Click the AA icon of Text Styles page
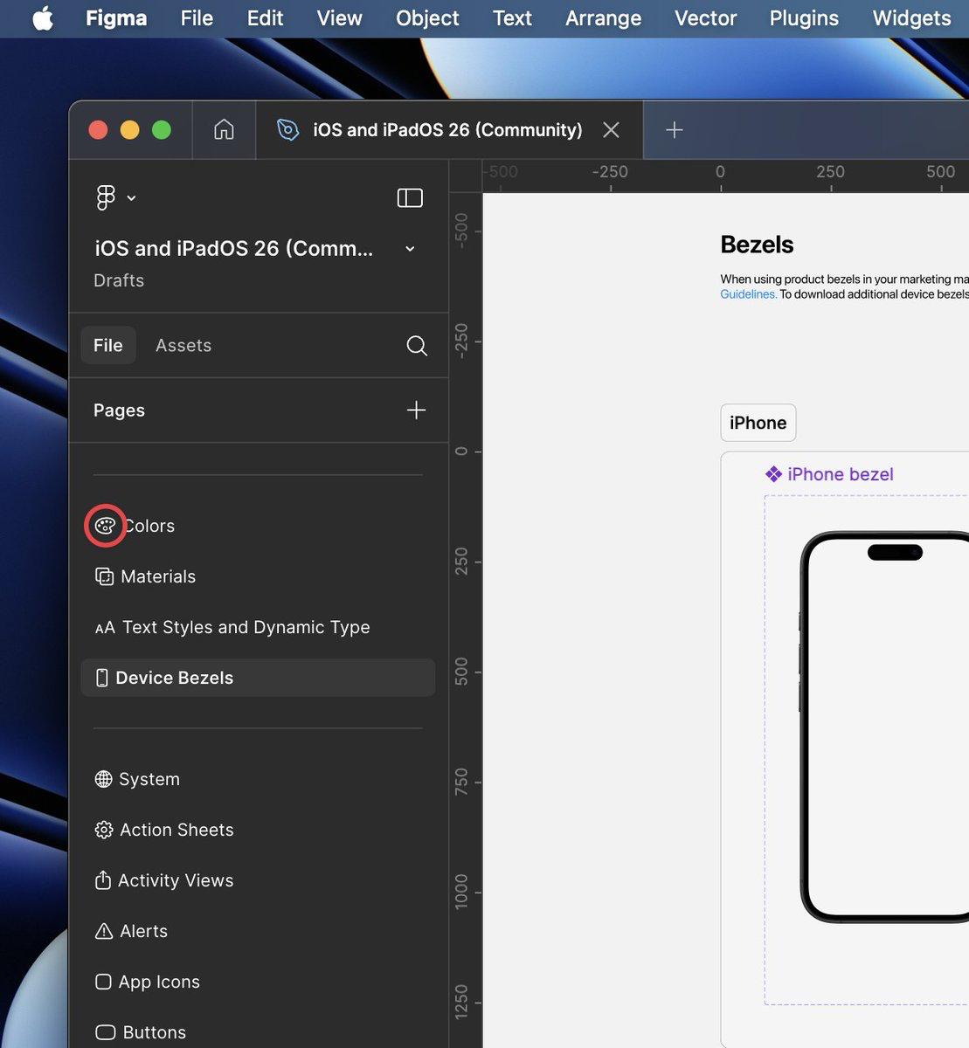Screen dimensions: 969x1048 (105, 628)
